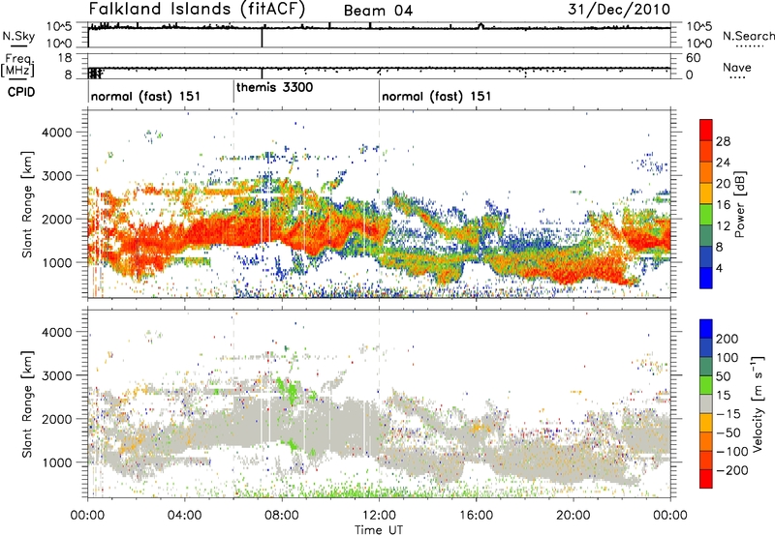This screenshot has width=775, height=536.
Task: Click the "Power [dB]" colorbar title
Action: click(x=740, y=204)
